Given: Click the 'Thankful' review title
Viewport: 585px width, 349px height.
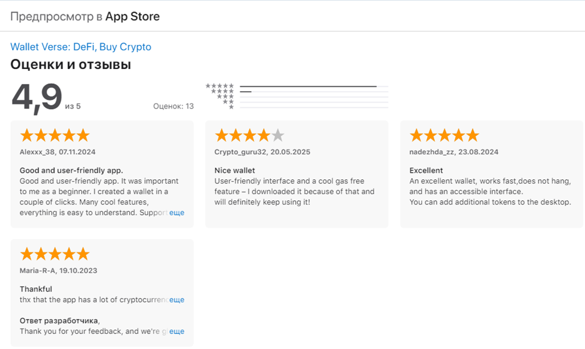Looking at the screenshot, I should pyautogui.click(x=36, y=289).
